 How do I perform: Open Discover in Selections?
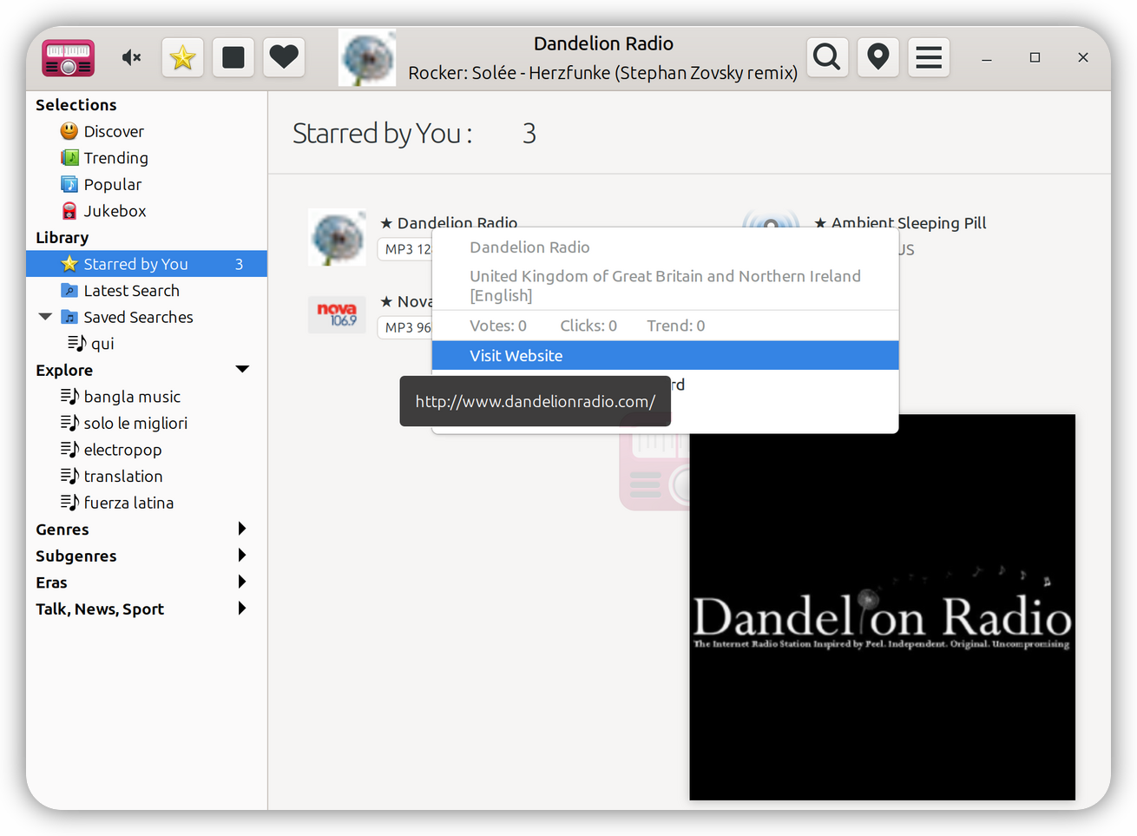(114, 131)
